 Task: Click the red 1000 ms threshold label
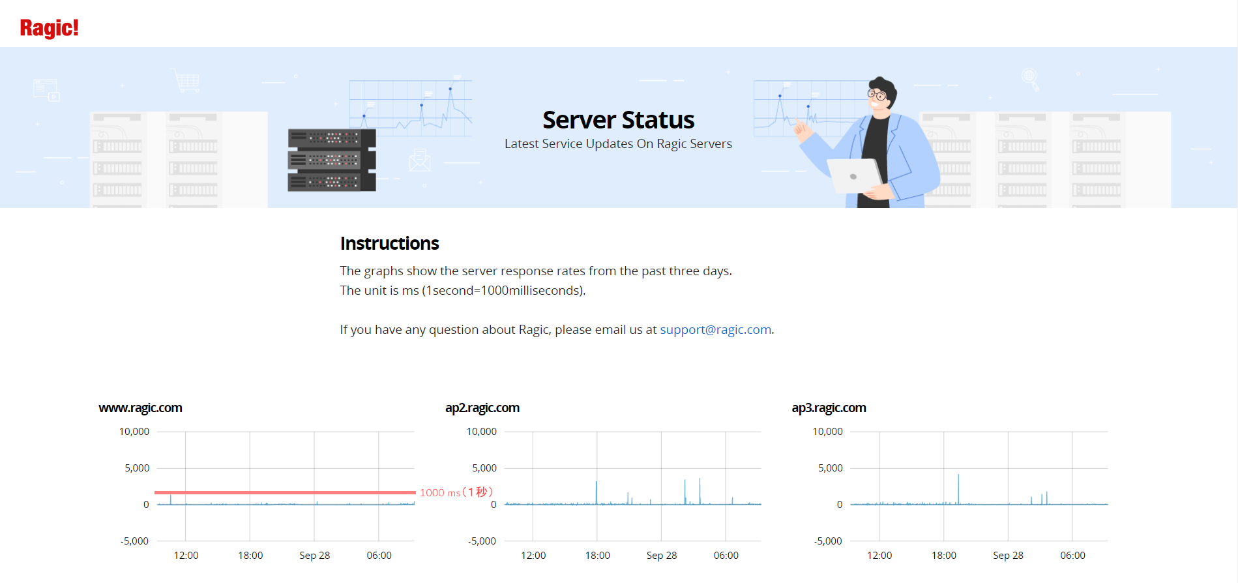point(456,492)
